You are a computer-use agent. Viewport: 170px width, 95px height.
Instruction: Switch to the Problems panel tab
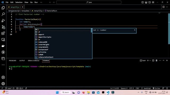pyautogui.click(x=12, y=61)
